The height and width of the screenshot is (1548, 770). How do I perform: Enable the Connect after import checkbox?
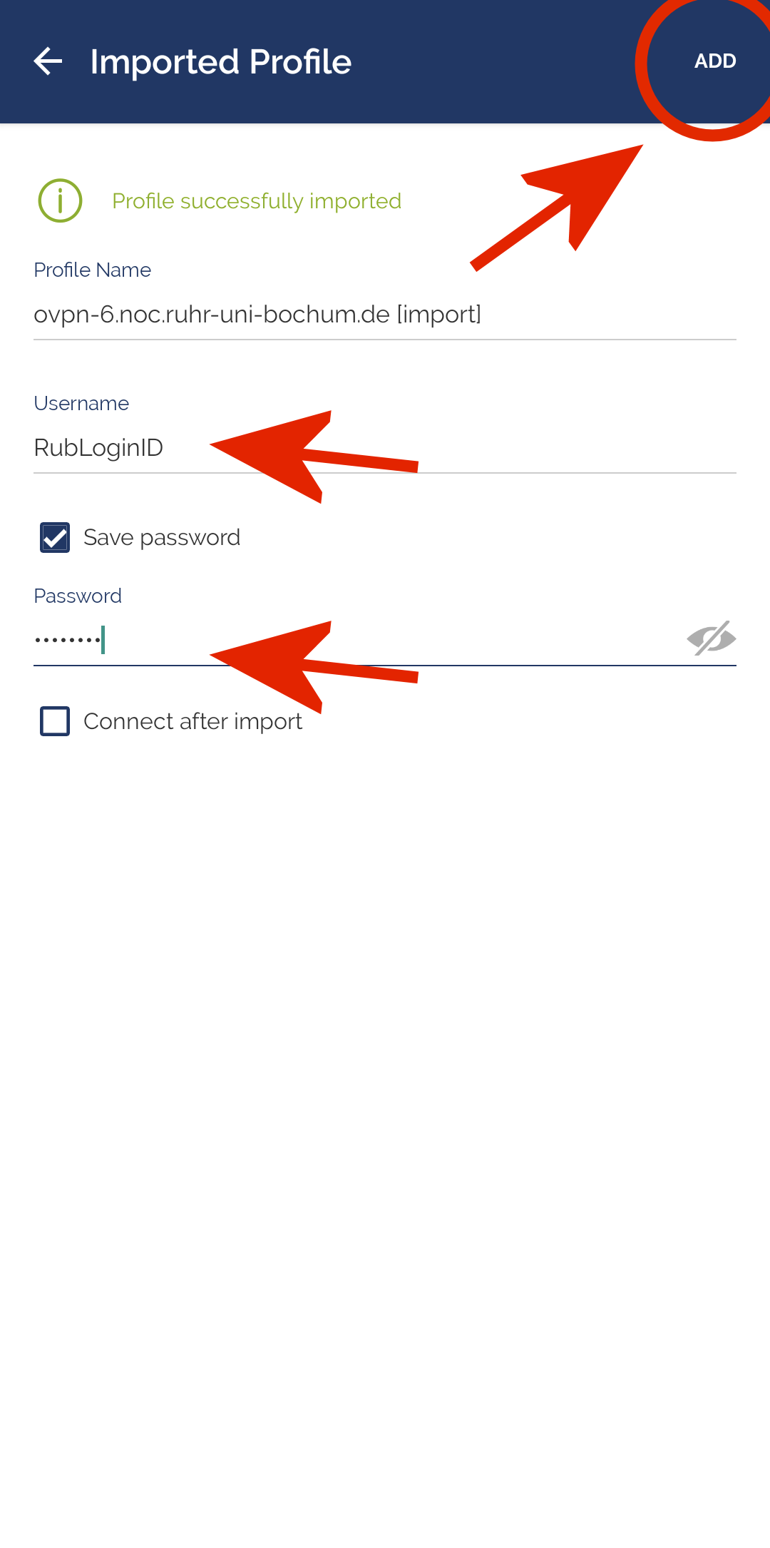(x=55, y=721)
